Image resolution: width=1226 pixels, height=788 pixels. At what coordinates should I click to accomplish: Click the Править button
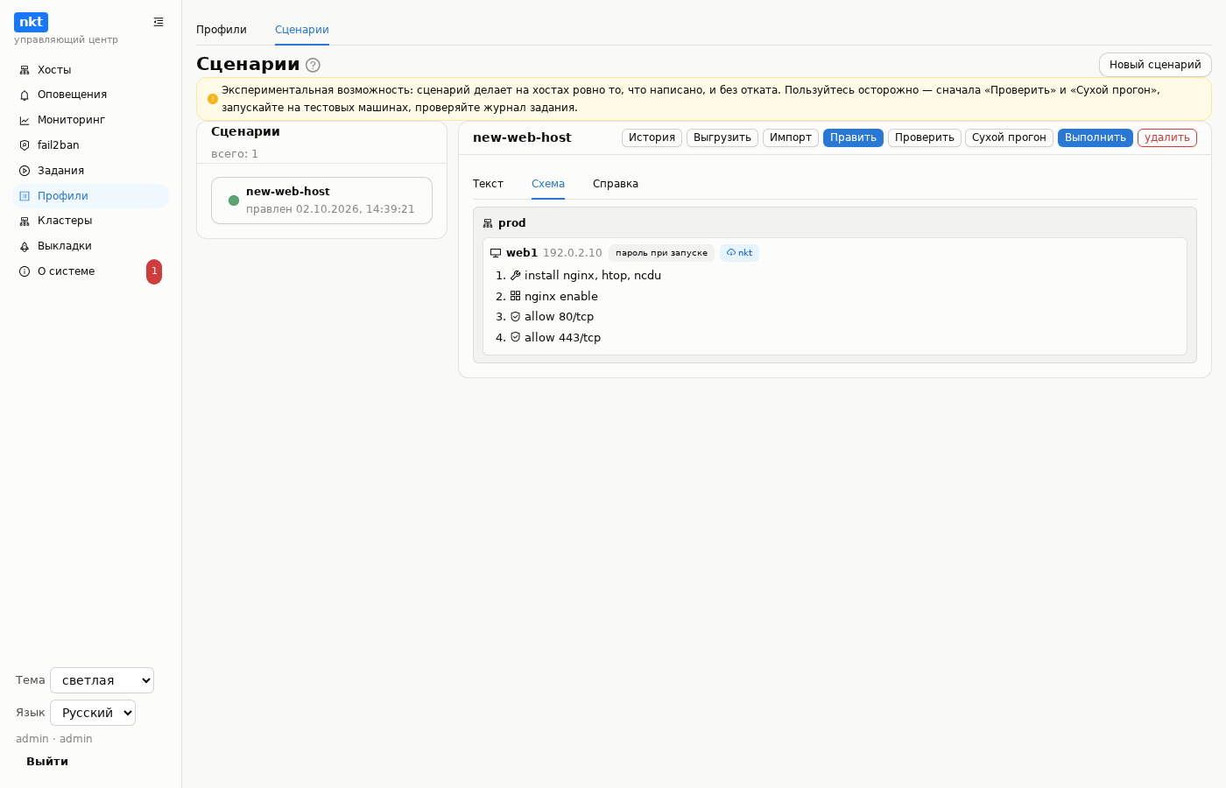853,138
